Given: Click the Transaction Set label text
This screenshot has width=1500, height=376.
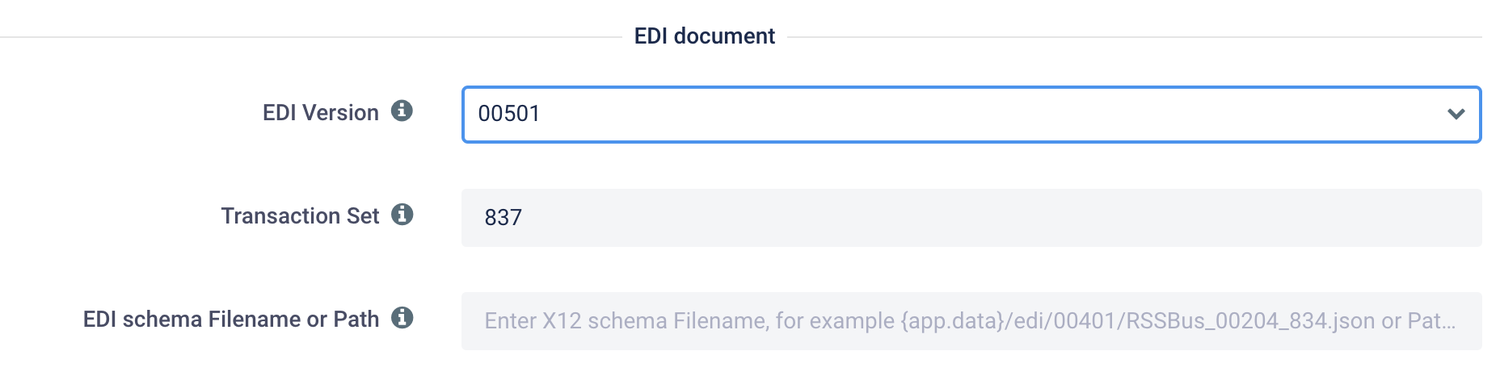Looking at the screenshot, I should (300, 216).
